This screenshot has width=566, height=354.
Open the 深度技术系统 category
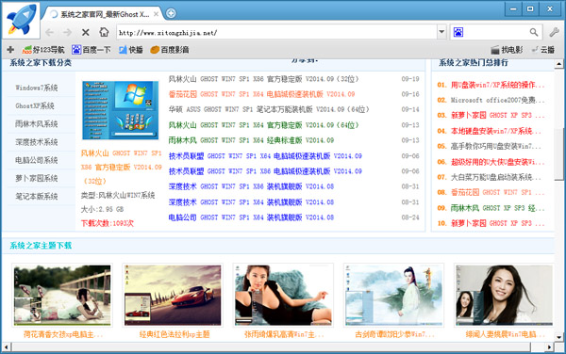pos(37,142)
